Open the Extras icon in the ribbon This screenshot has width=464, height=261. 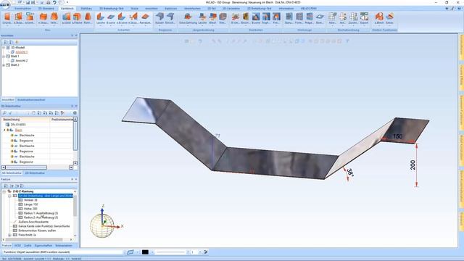point(390,17)
